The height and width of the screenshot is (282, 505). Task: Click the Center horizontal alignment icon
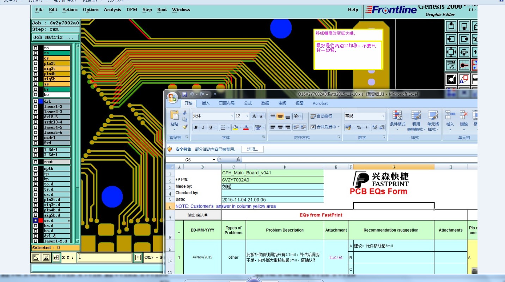280,127
